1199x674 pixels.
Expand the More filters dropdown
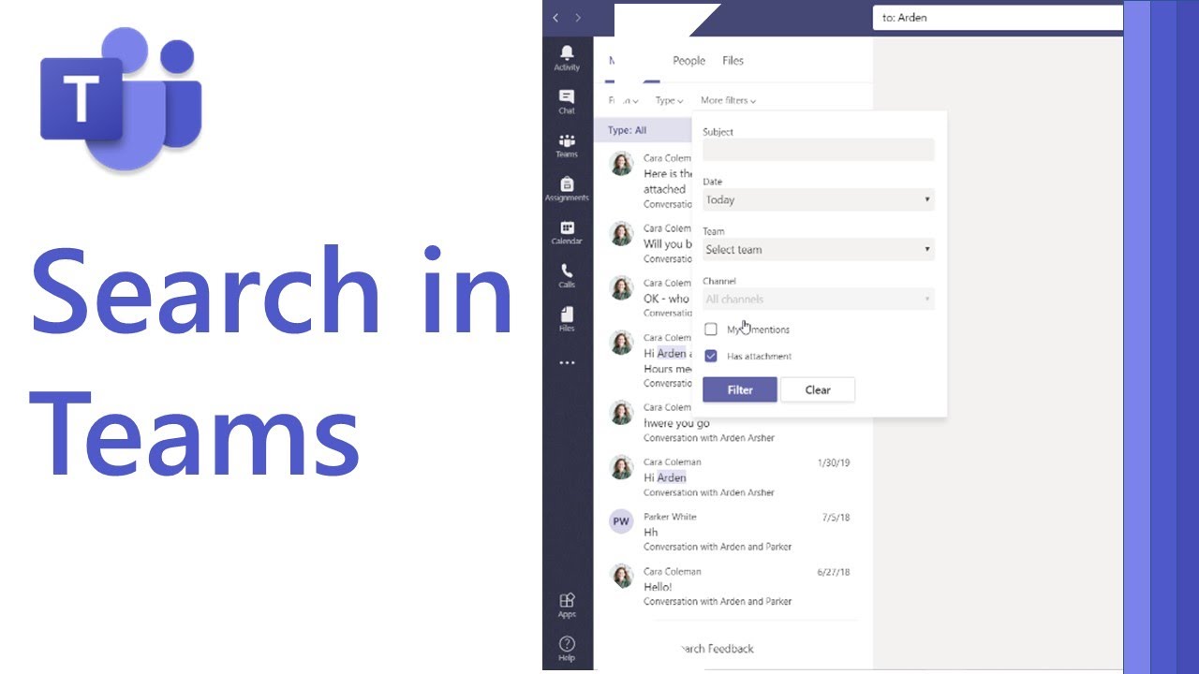pos(728,100)
